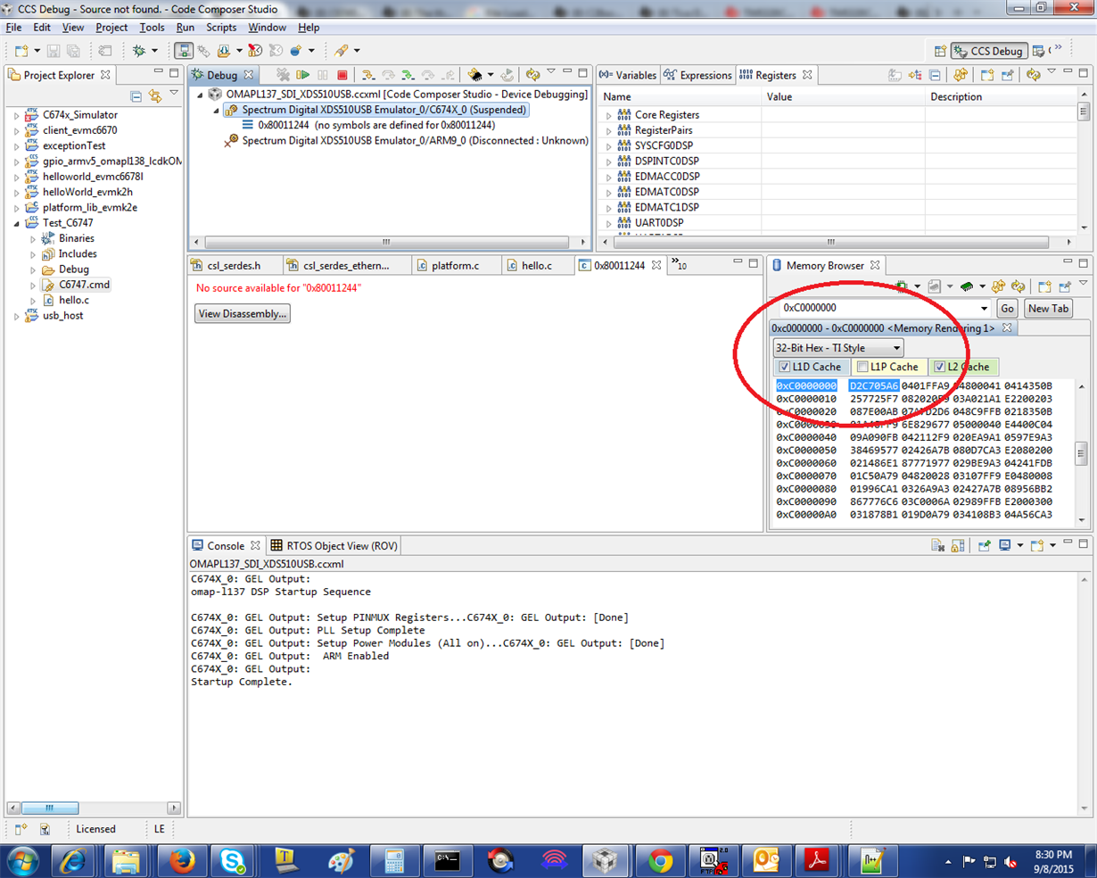Click the New project icon in main toolbar
The width and height of the screenshot is (1097, 878).
coord(21,51)
